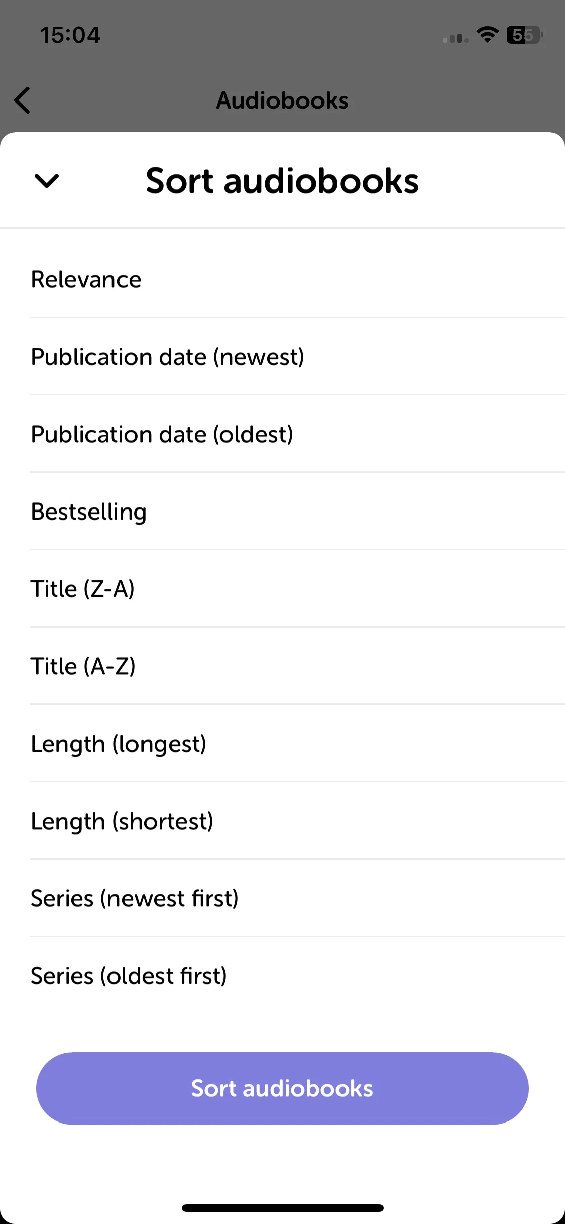Tap the battery indicator icon
This screenshot has width=565, height=1224.
tap(525, 35)
